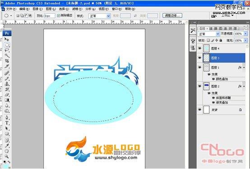Click the lock all padlock icon
Image resolution: width=250 pixels, height=169 pixels.
(x=221, y=41)
